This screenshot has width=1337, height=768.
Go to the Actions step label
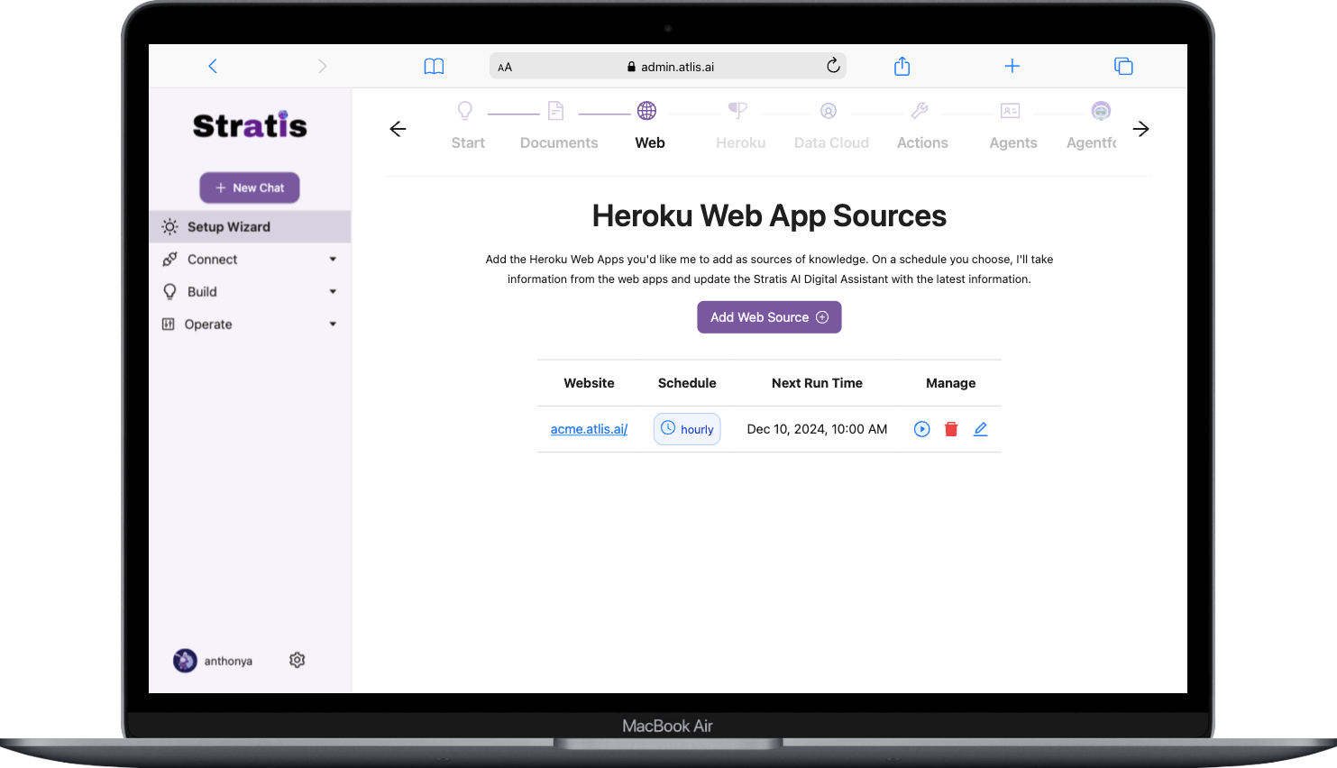pyautogui.click(x=922, y=142)
